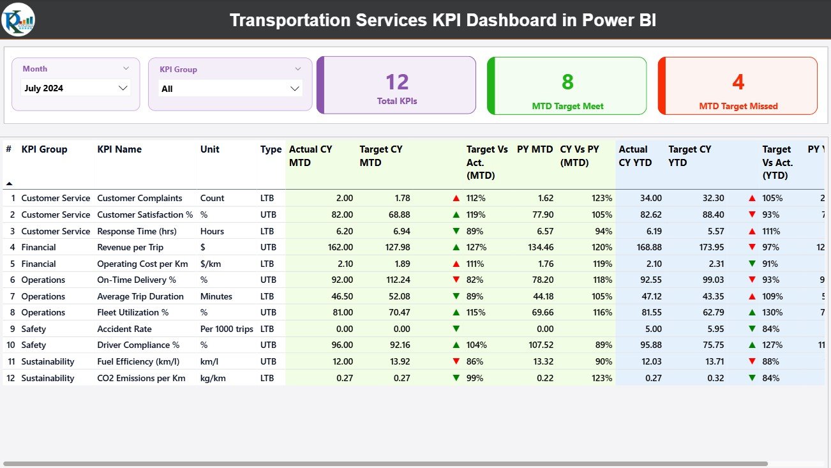Click green up arrow in Fleet Utilization MTD

456,313
